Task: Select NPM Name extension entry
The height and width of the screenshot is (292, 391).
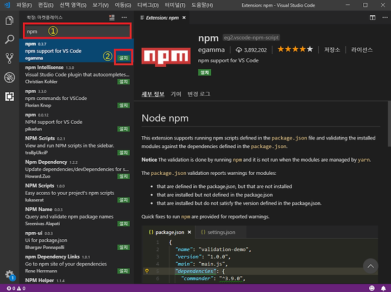Action: 77,216
